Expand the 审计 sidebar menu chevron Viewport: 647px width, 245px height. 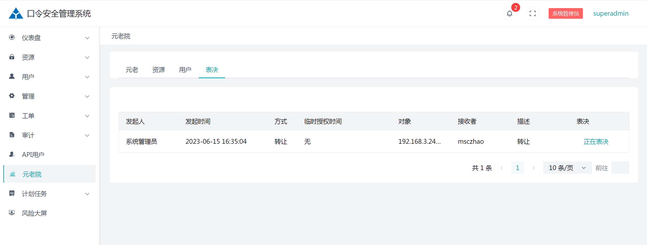click(x=87, y=135)
